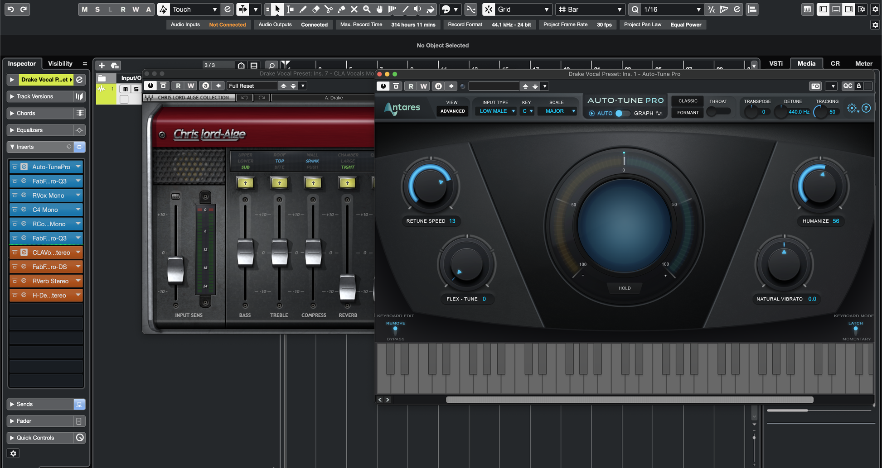The width and height of the screenshot is (882, 468).
Task: Select the Draw pencil tool
Action: coord(303,10)
